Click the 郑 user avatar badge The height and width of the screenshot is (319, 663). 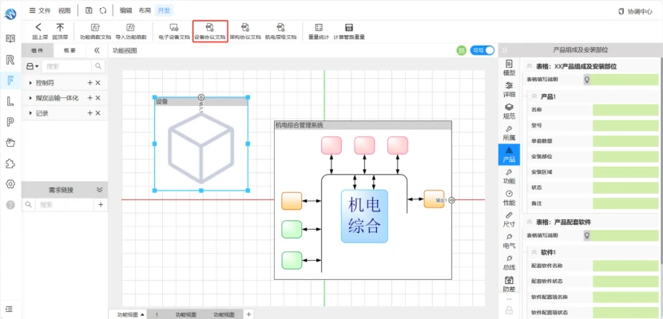462,50
